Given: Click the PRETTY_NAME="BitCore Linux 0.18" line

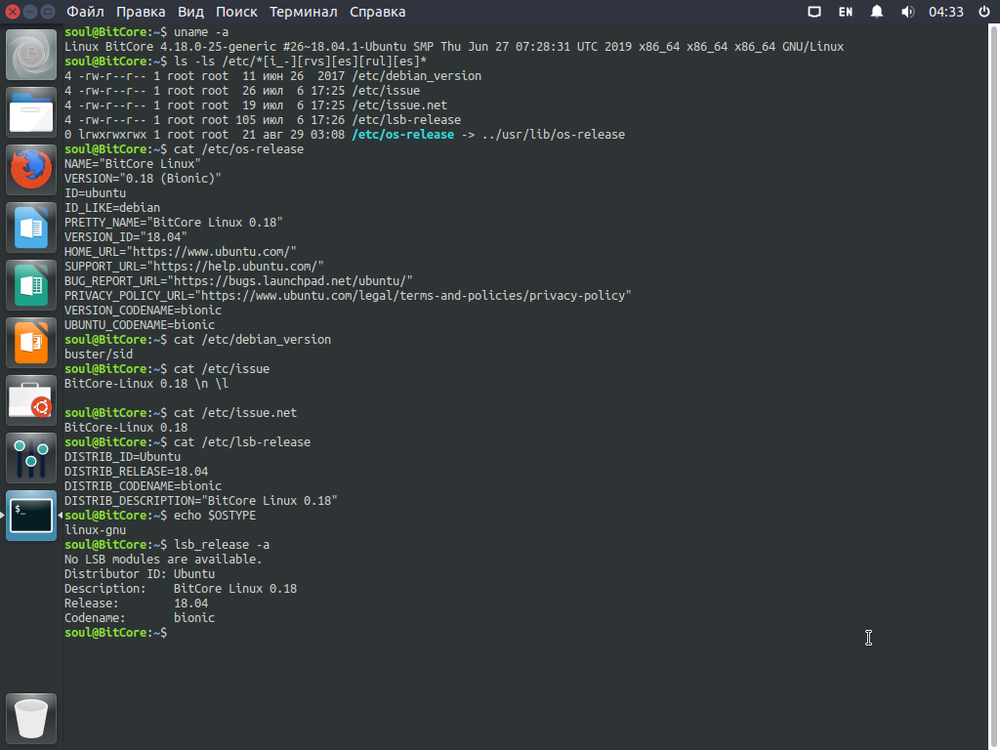Looking at the screenshot, I should click(174, 223).
